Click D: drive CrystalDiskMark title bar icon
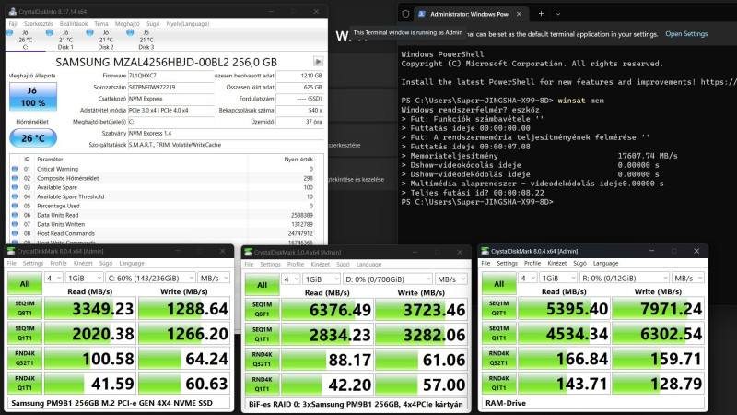The image size is (737, 415). 249,252
